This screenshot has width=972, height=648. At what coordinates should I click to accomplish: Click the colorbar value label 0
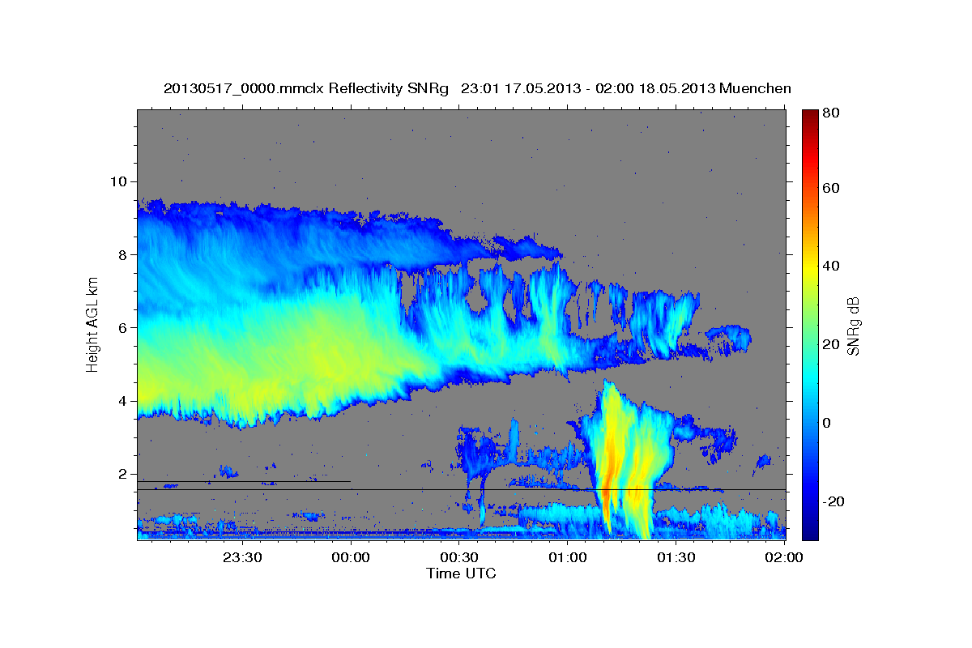(829, 423)
